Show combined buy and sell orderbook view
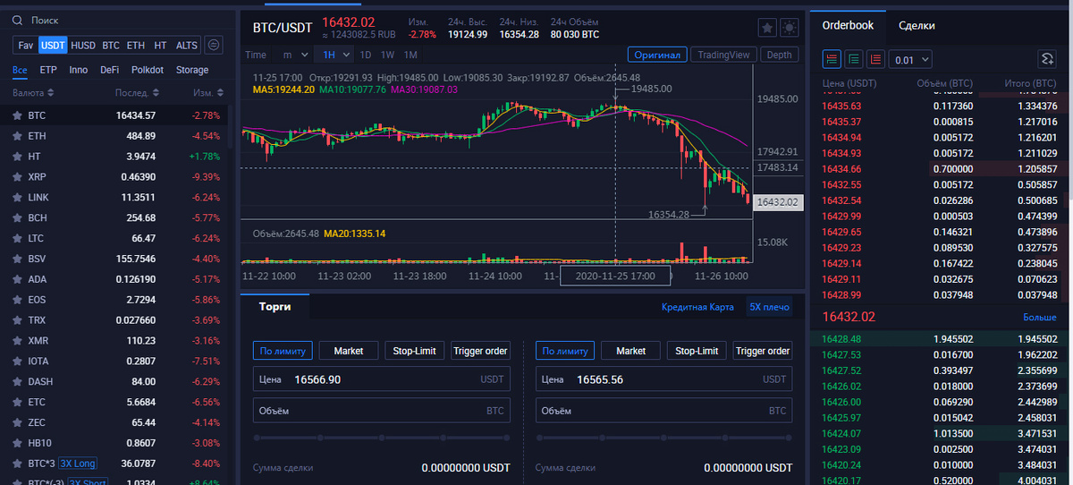Viewport: 1073px width, 485px height. pos(832,59)
